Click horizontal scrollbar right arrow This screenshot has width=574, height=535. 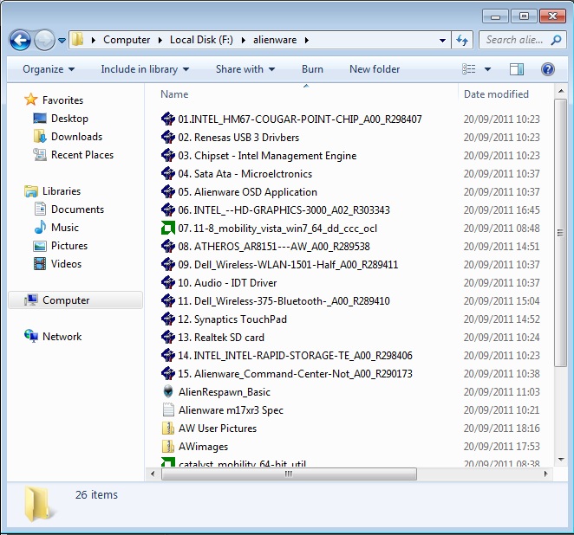[x=545, y=474]
